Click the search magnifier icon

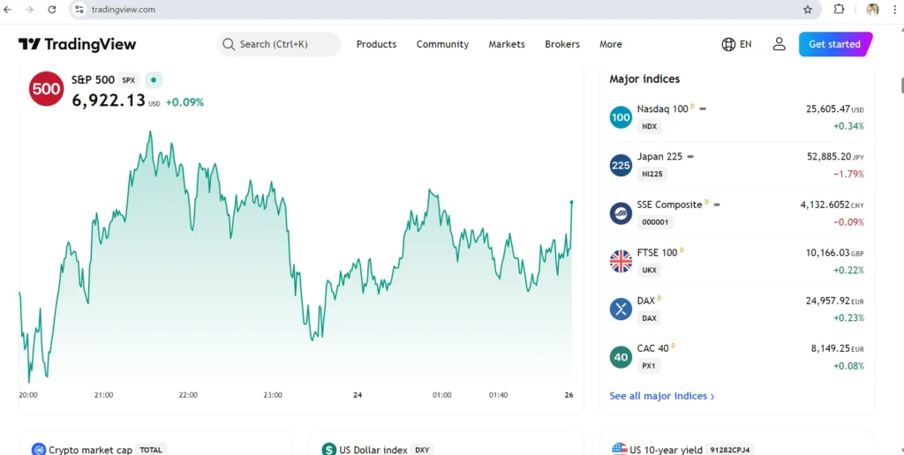[229, 44]
